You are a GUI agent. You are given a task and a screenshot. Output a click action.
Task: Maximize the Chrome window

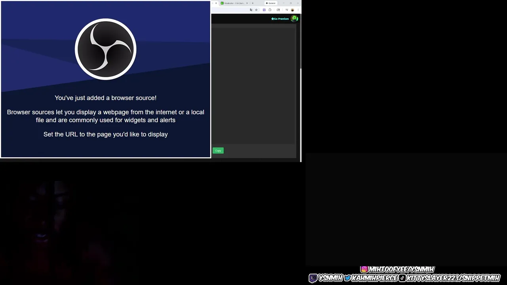tap(291, 3)
